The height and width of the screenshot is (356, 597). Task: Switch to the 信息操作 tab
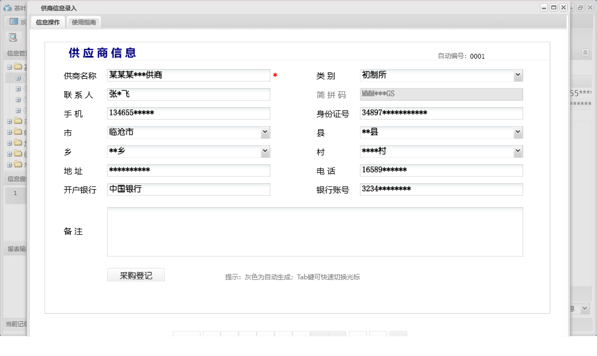[48, 22]
